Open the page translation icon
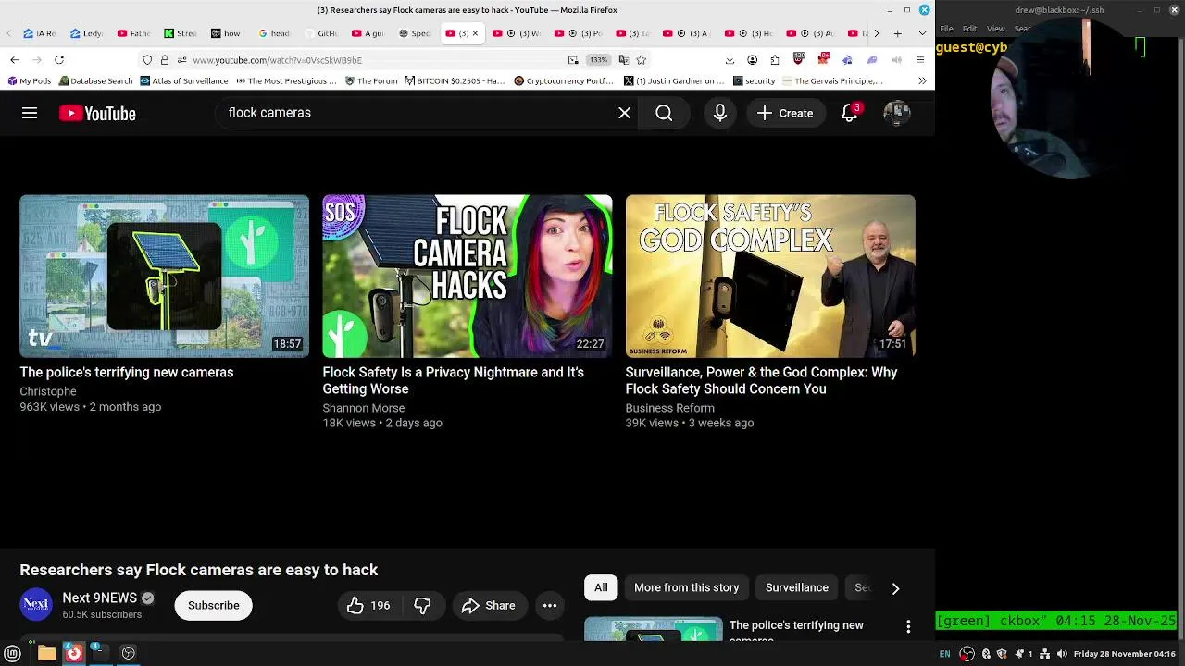 coord(623,59)
